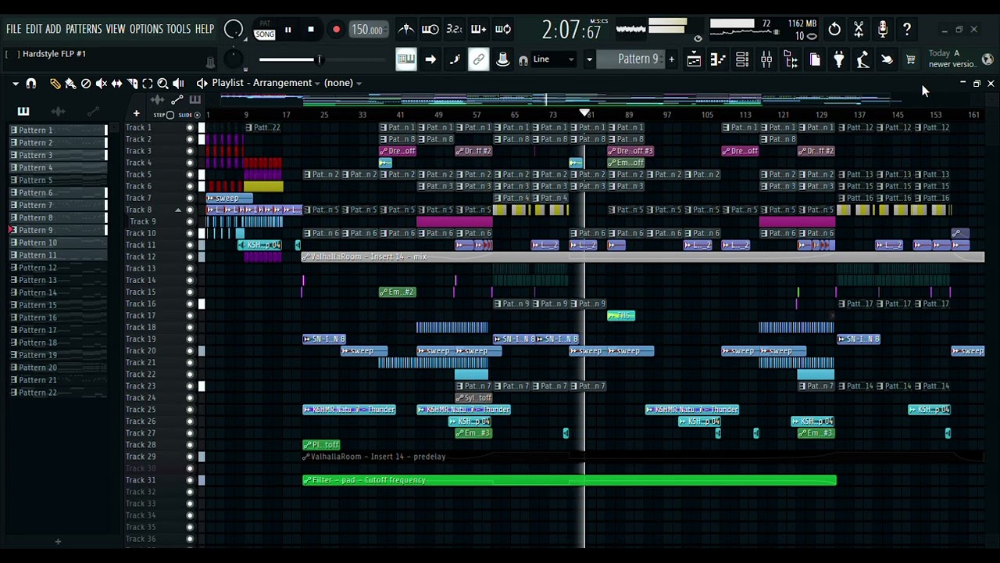Select the playlist zoom tool
1000x563 pixels.
point(162,83)
